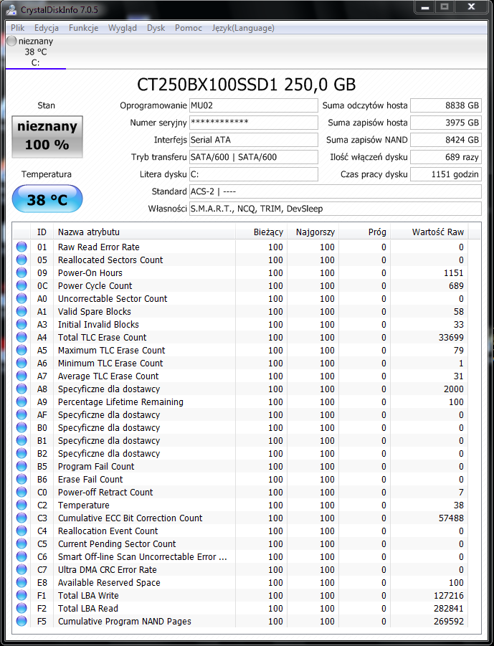Image resolution: width=494 pixels, height=646 pixels.
Task: Click the Suma zapisów NAND value 8424 GB
Action: tap(446, 140)
